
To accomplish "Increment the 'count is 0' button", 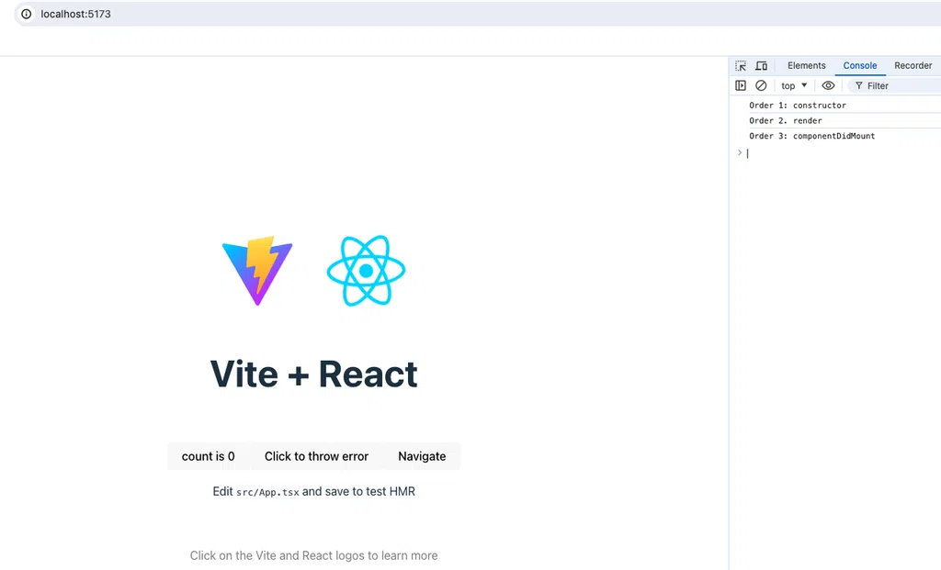I will pos(209,456).
